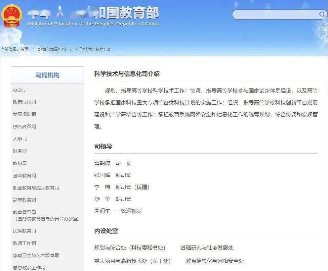Click the name 雷朝滋
Viewport: 328px width, 271px height.
pos(102,163)
